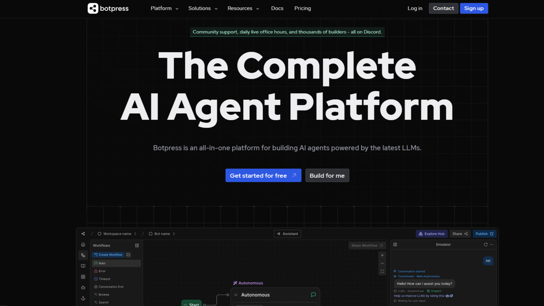
Task: Click the Conversation started log entry
Action: click(x=409, y=271)
